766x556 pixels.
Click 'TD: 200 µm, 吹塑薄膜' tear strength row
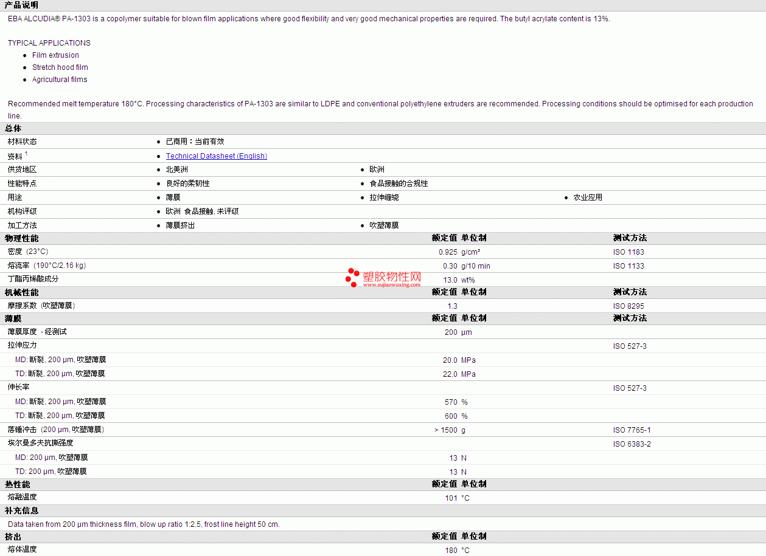coord(51,472)
